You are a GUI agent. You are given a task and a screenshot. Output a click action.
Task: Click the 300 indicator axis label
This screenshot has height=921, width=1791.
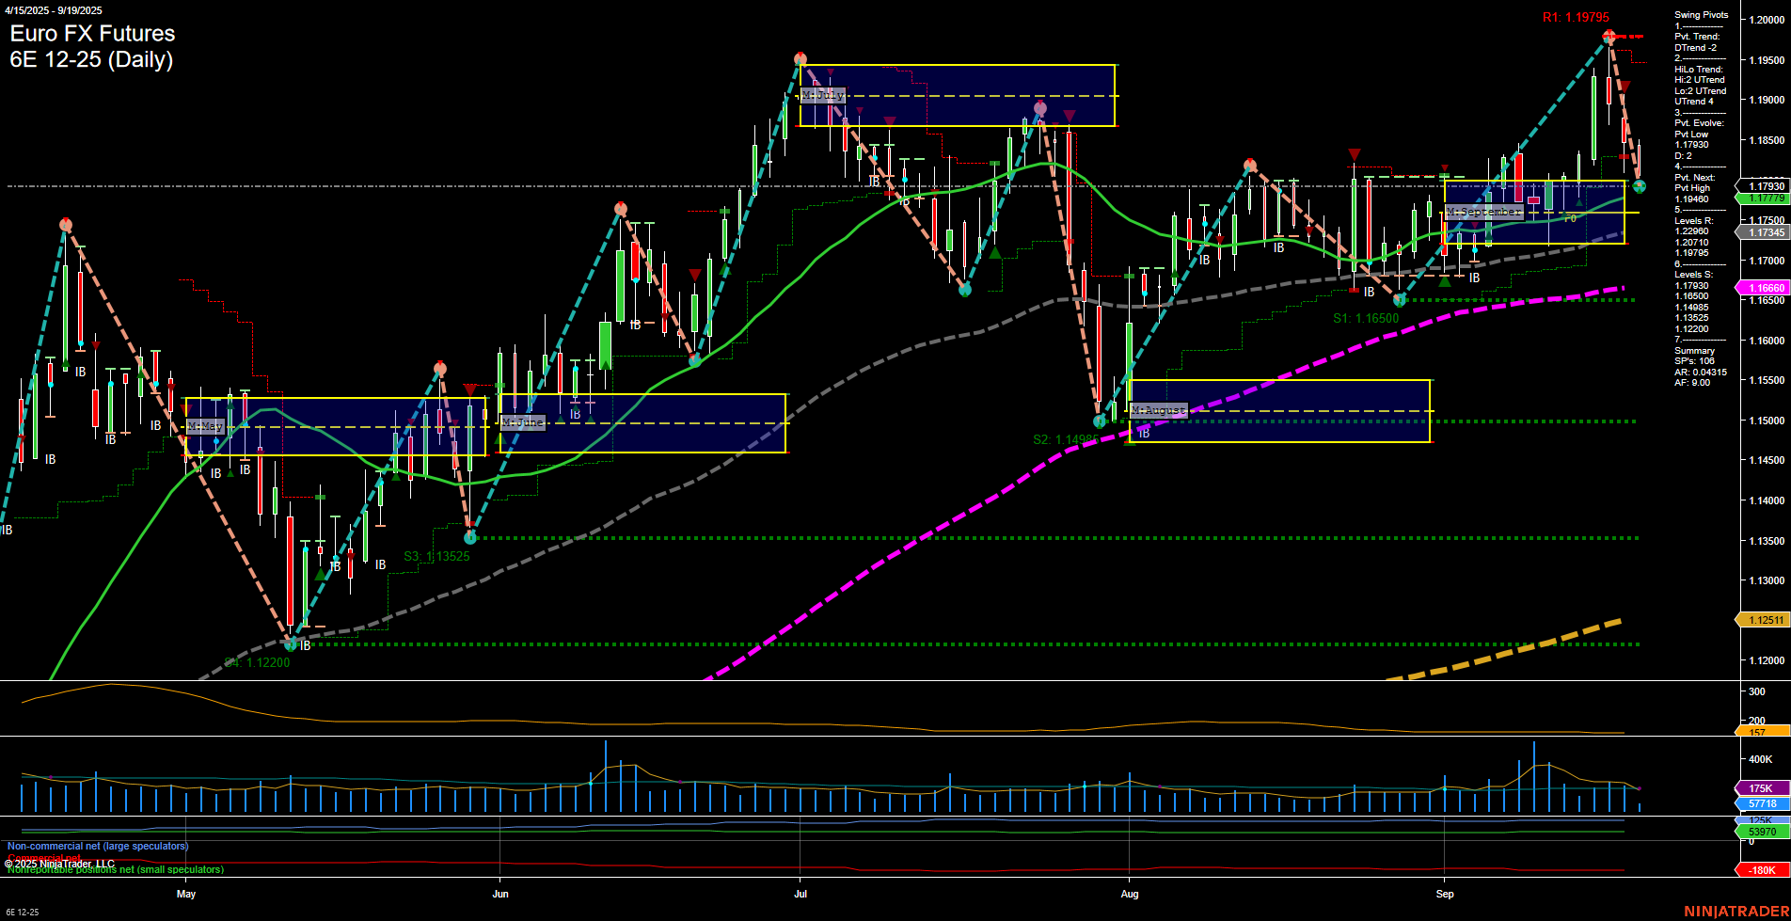pyautogui.click(x=1756, y=691)
